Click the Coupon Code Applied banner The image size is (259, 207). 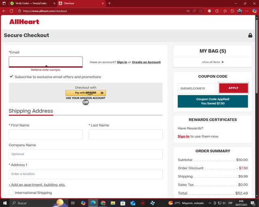tap(213, 101)
